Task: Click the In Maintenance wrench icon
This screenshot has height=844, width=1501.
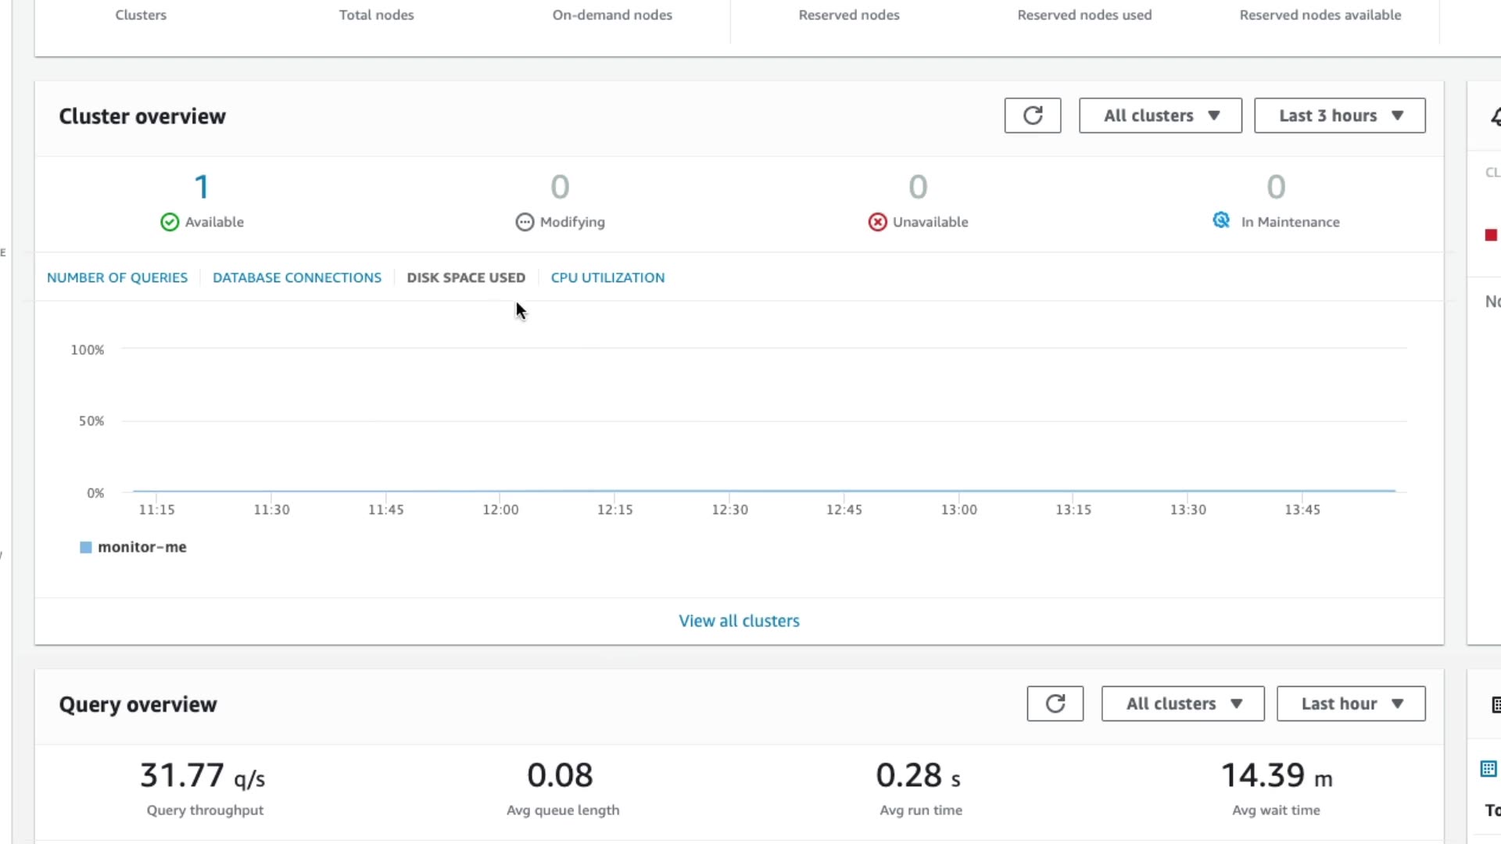Action: click(x=1221, y=220)
